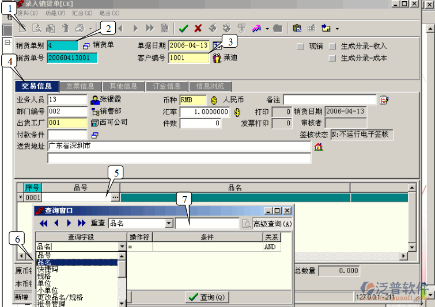The height and width of the screenshot is (307, 435).
Task: Click the note editor icon beside 备注
Action: [x=384, y=100]
